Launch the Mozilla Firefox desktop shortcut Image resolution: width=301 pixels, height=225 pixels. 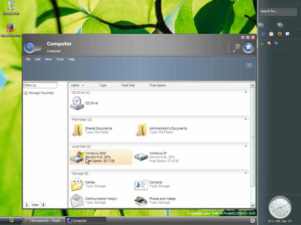11,30
